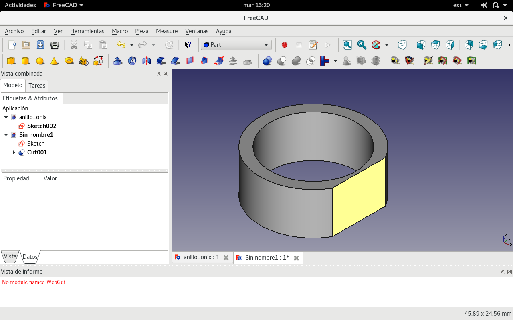Click the Draw style icon
This screenshot has width=513, height=320.
(x=376, y=45)
